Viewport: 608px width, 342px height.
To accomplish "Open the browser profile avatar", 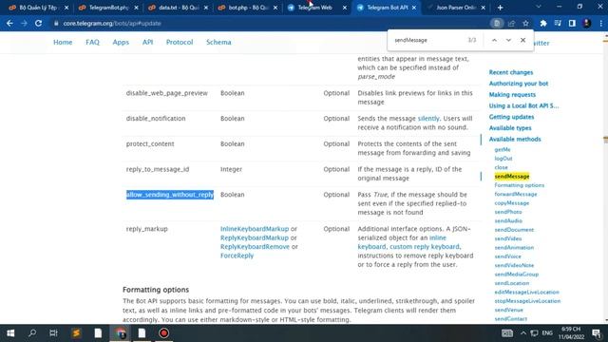I will [x=587, y=23].
